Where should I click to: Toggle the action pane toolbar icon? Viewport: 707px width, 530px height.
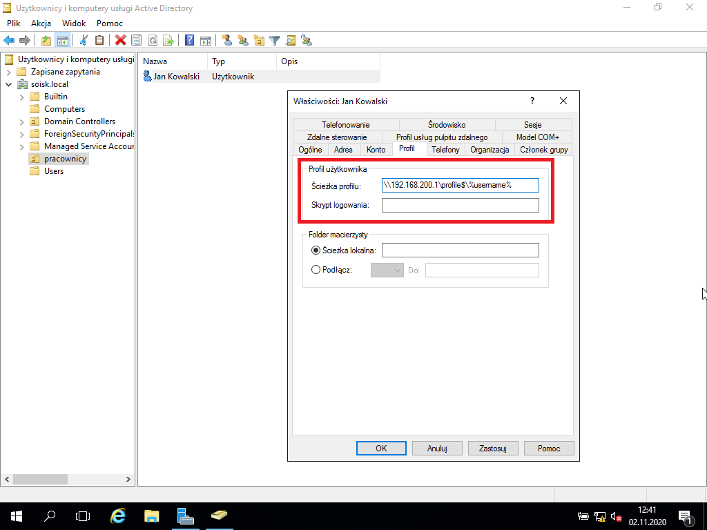click(x=206, y=41)
